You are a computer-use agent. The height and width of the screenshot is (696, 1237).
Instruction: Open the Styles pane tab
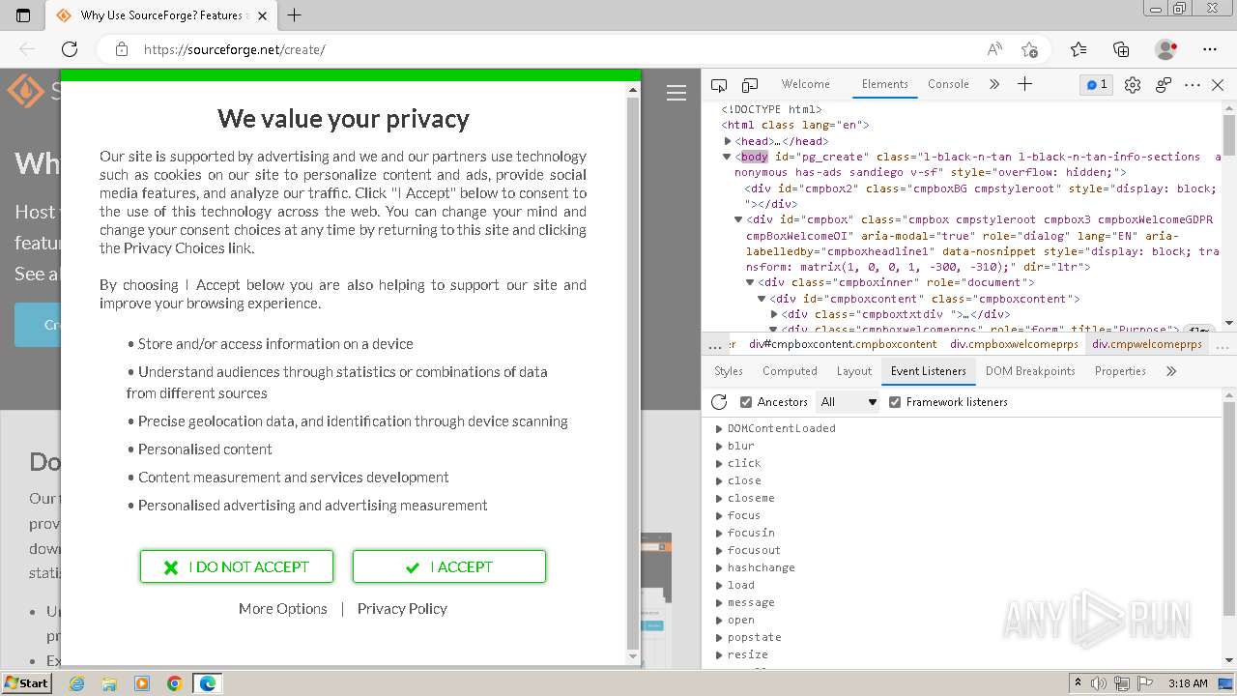click(x=729, y=371)
